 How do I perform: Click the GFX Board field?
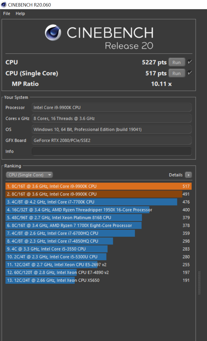point(112,140)
